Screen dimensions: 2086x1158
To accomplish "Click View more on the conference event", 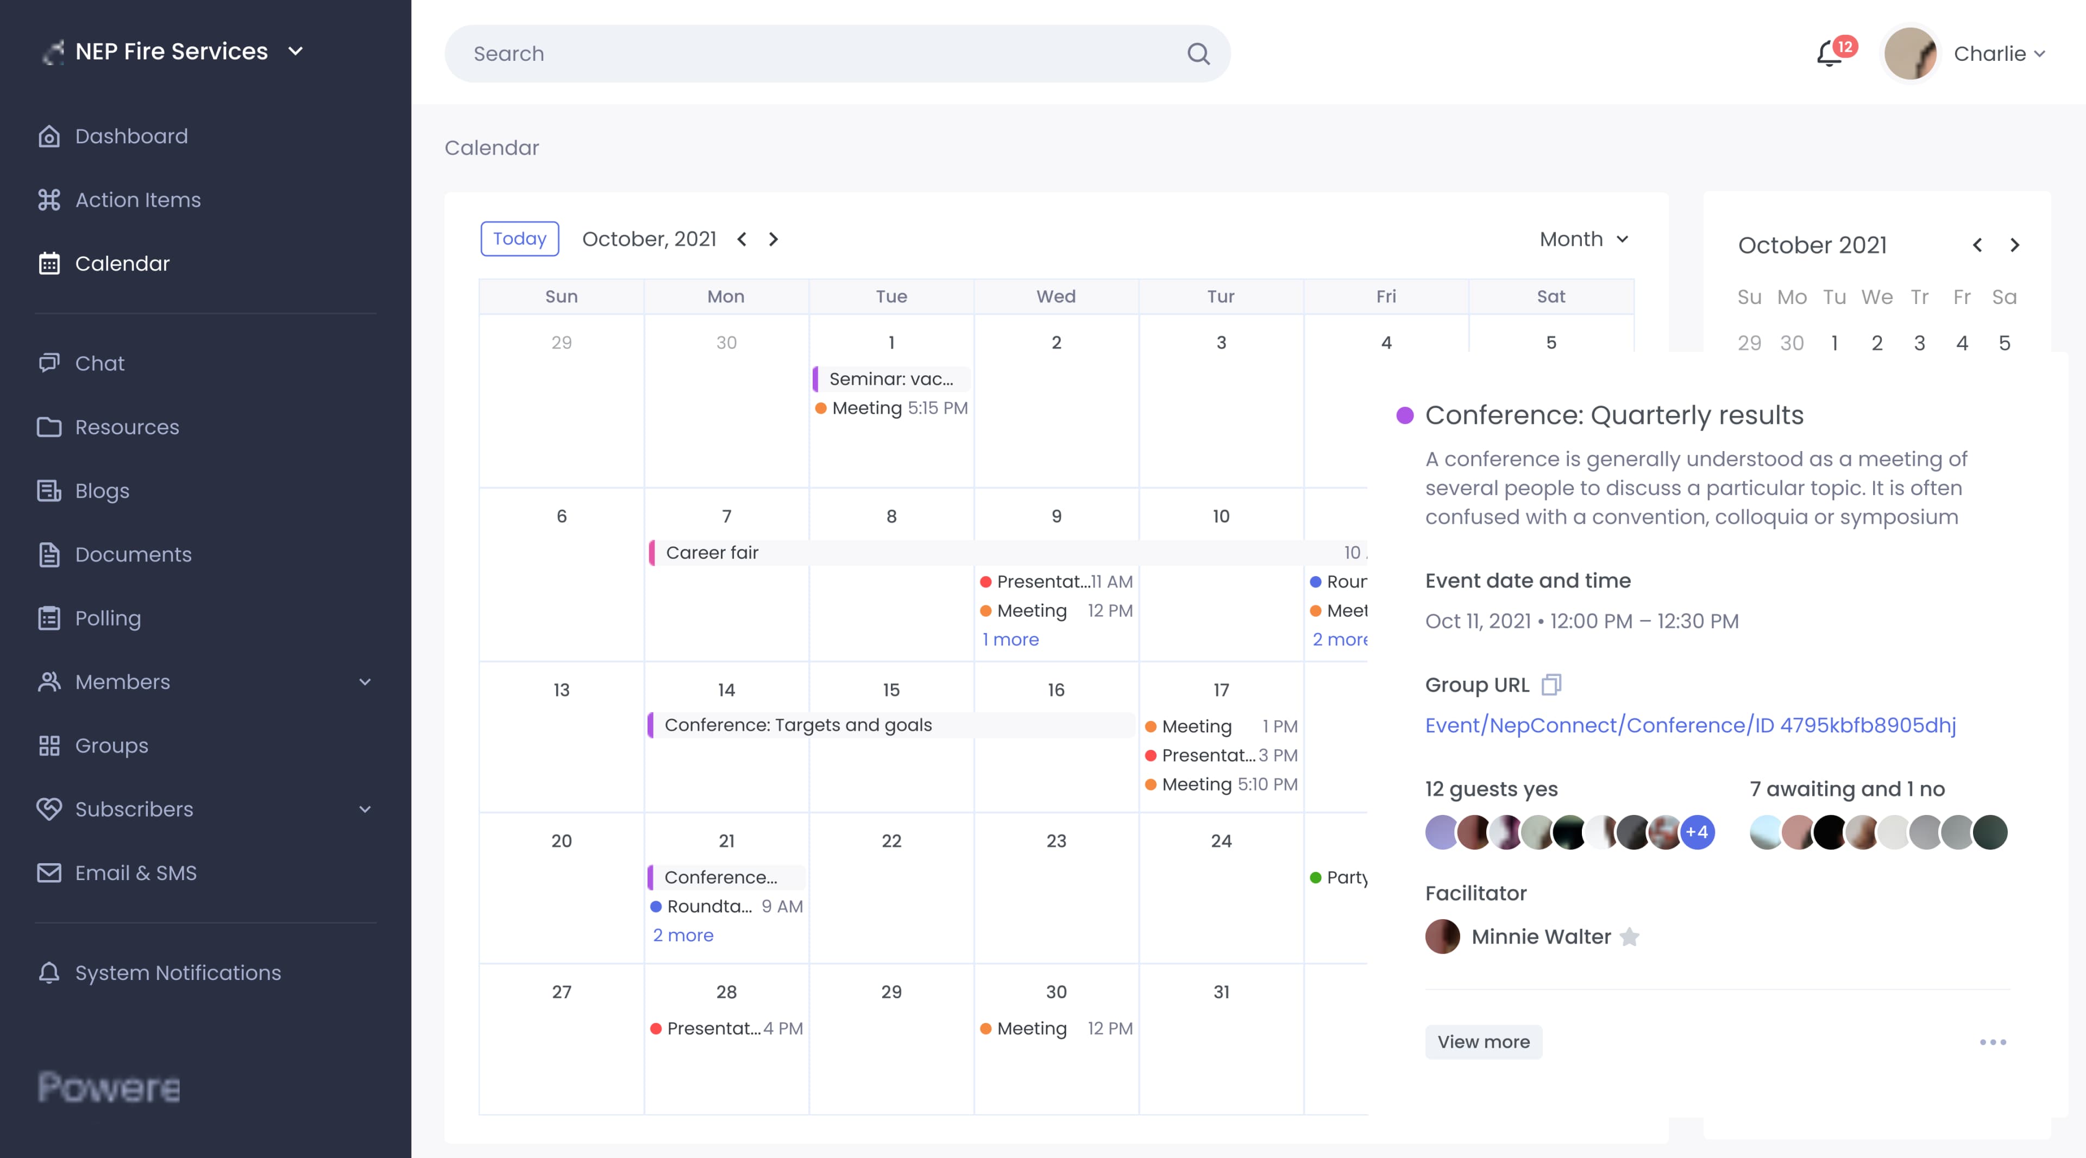I will [1482, 1041].
